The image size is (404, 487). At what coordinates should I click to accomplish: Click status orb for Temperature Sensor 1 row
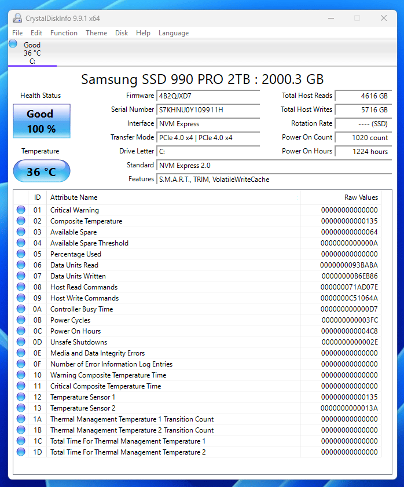click(21, 397)
